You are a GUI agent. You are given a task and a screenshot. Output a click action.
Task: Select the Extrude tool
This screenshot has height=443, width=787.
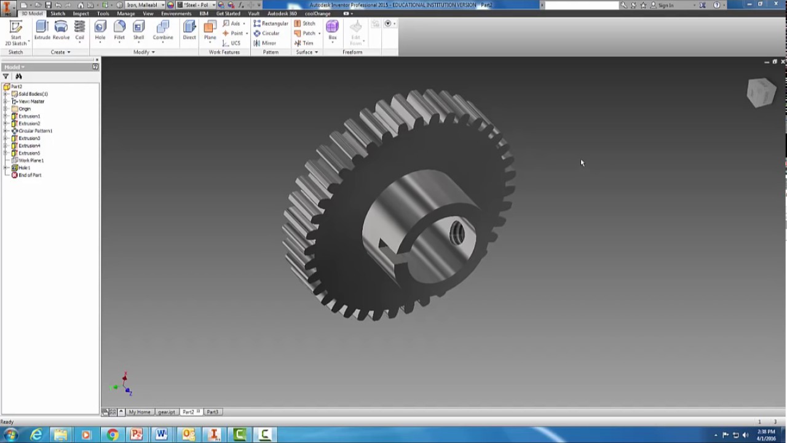[x=42, y=30]
